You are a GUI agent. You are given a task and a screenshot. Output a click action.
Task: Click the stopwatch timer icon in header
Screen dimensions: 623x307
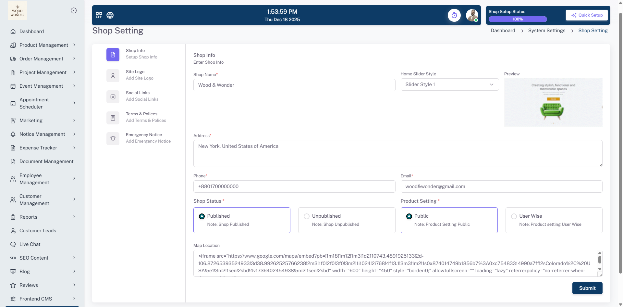coord(454,15)
